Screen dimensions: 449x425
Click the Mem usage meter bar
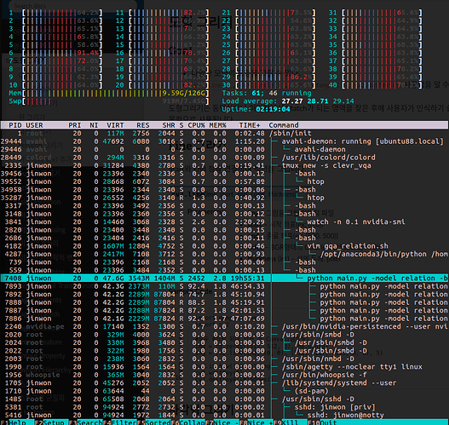click(108, 93)
